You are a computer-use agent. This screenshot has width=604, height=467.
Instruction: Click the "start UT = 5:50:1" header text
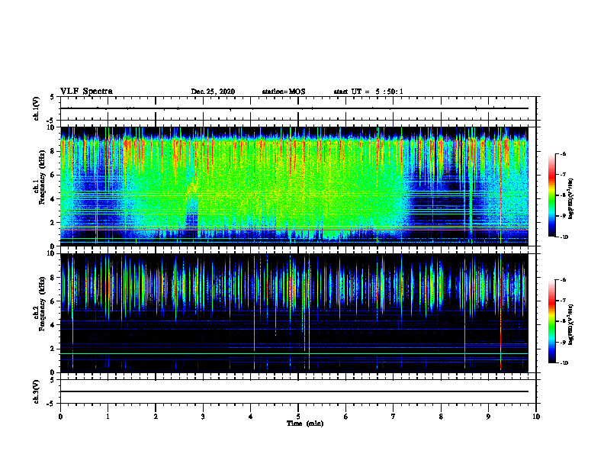coord(368,92)
